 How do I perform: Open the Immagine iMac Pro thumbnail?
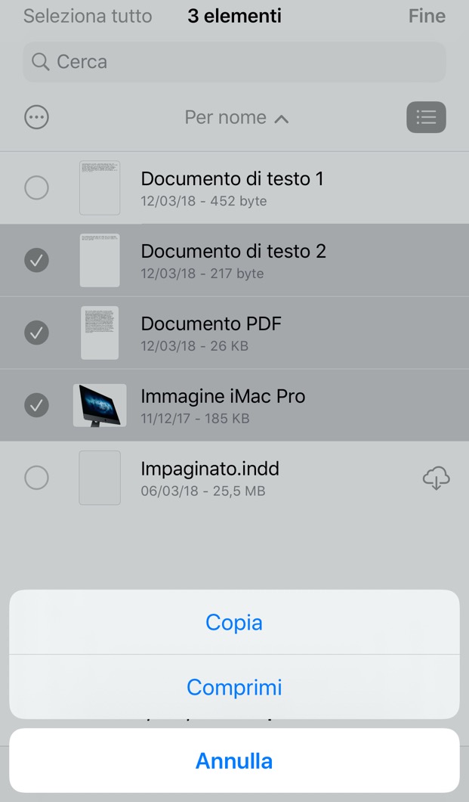tap(100, 405)
